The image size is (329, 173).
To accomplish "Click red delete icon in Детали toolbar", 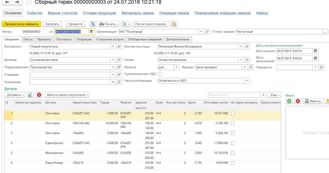I will [39, 95].
